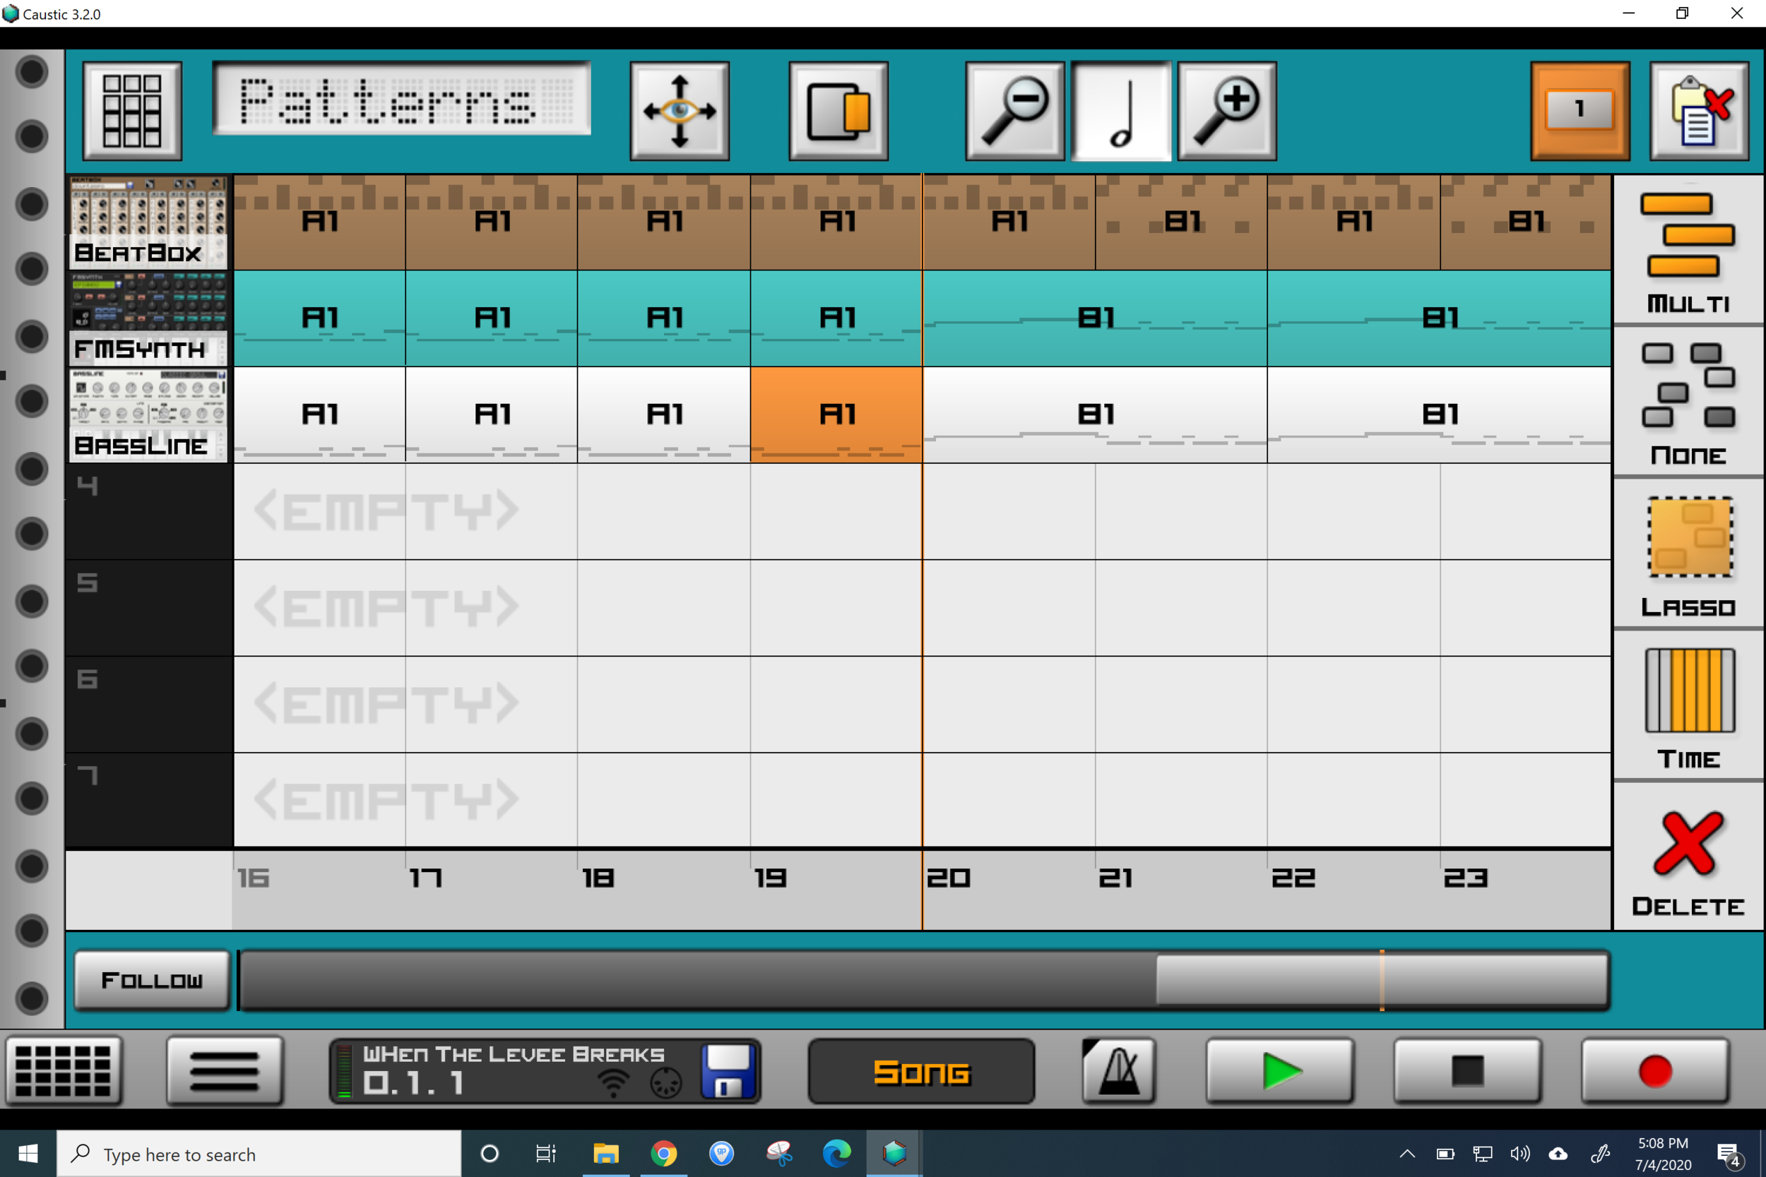Open the pattern grid selector icon
This screenshot has width=1766, height=1177.
(132, 111)
